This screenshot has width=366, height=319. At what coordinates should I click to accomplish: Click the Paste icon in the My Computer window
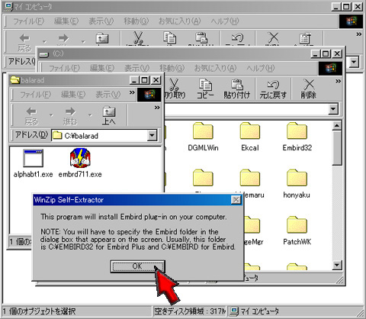[x=201, y=38]
